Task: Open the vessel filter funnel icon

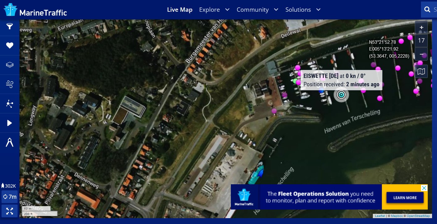Action: pos(10,26)
